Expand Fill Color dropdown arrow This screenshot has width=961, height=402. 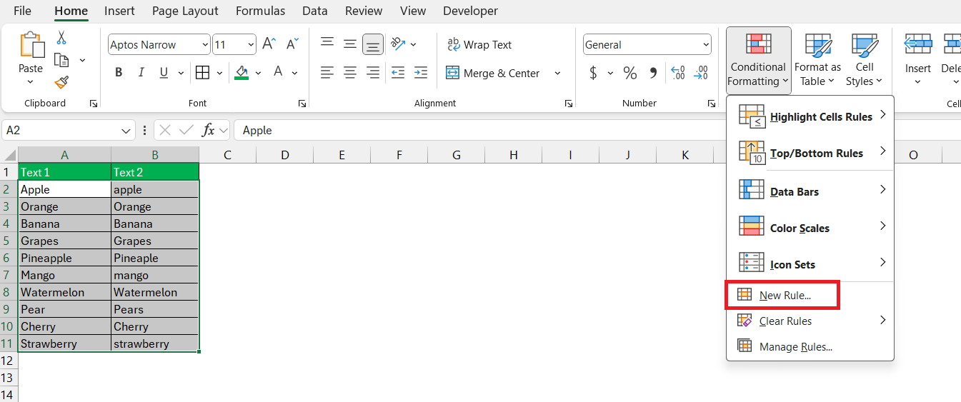click(258, 73)
